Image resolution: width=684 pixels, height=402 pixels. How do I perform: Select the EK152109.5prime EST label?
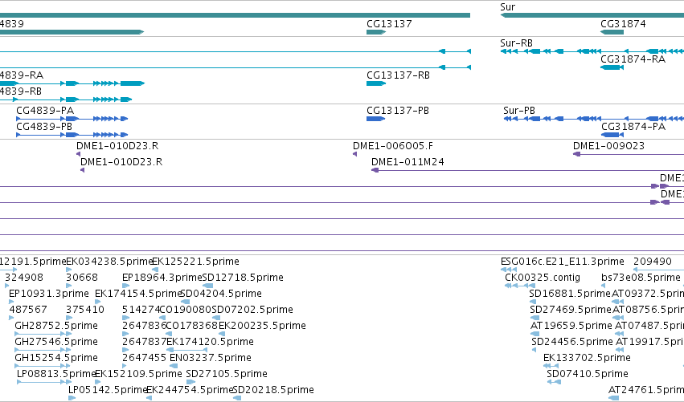click(x=138, y=374)
